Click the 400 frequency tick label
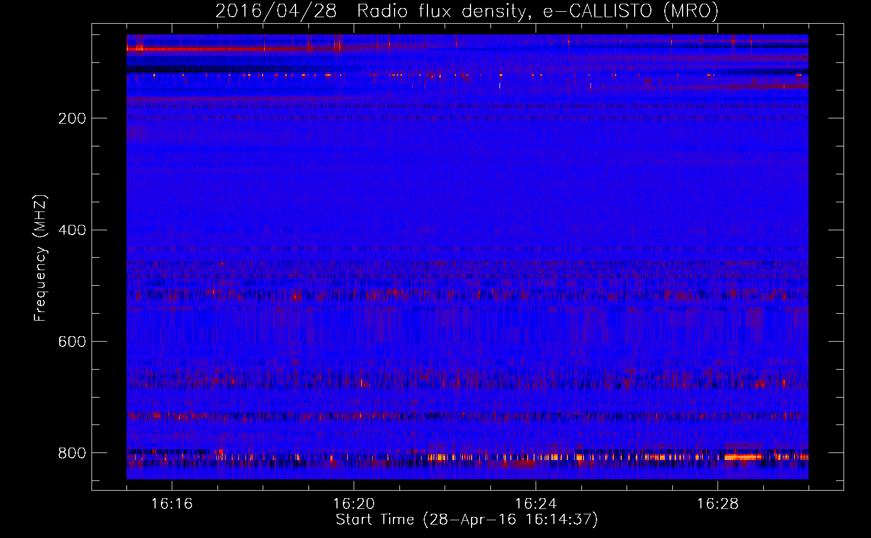The width and height of the screenshot is (871, 538). click(x=72, y=230)
